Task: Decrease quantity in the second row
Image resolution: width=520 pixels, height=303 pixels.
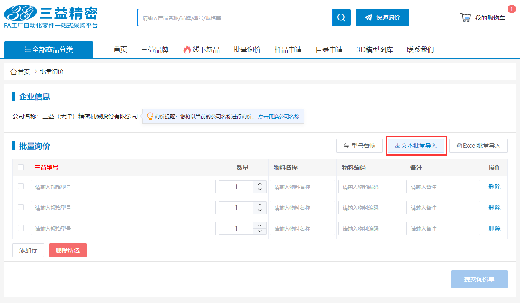Action: (260, 211)
